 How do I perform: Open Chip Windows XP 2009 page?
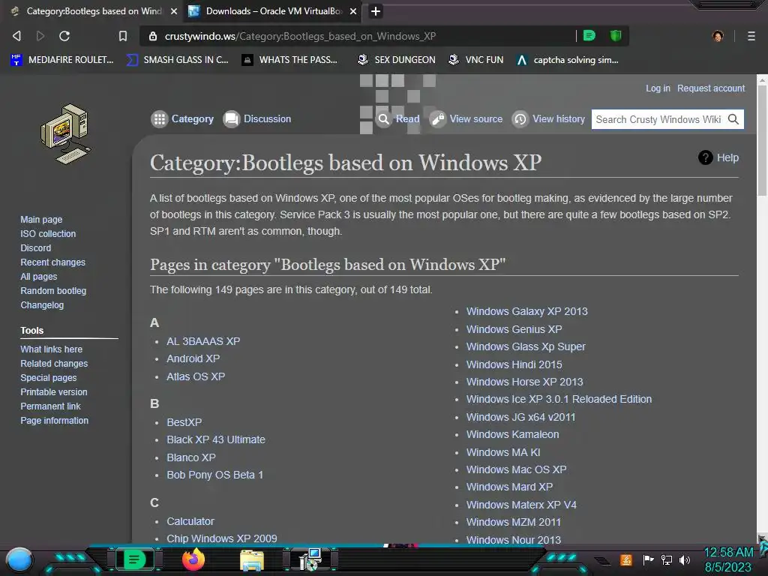click(x=222, y=538)
